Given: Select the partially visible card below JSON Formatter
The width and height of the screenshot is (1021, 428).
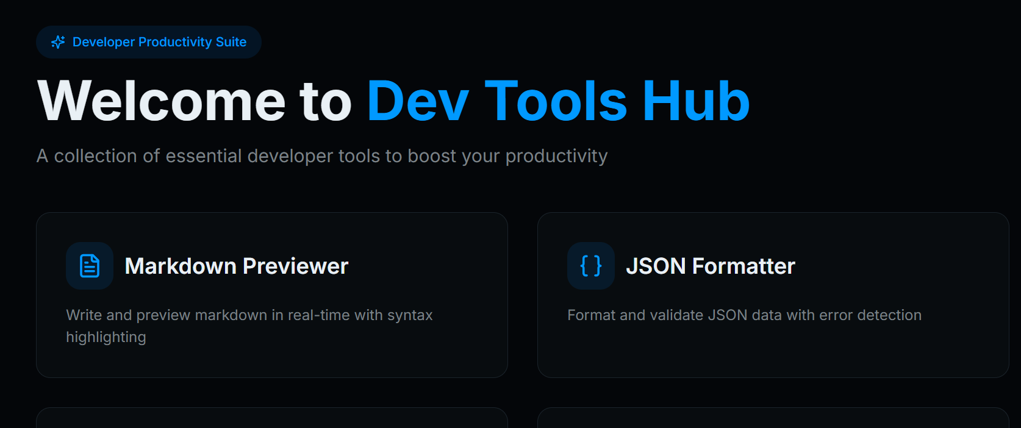Looking at the screenshot, I should coord(773,418).
